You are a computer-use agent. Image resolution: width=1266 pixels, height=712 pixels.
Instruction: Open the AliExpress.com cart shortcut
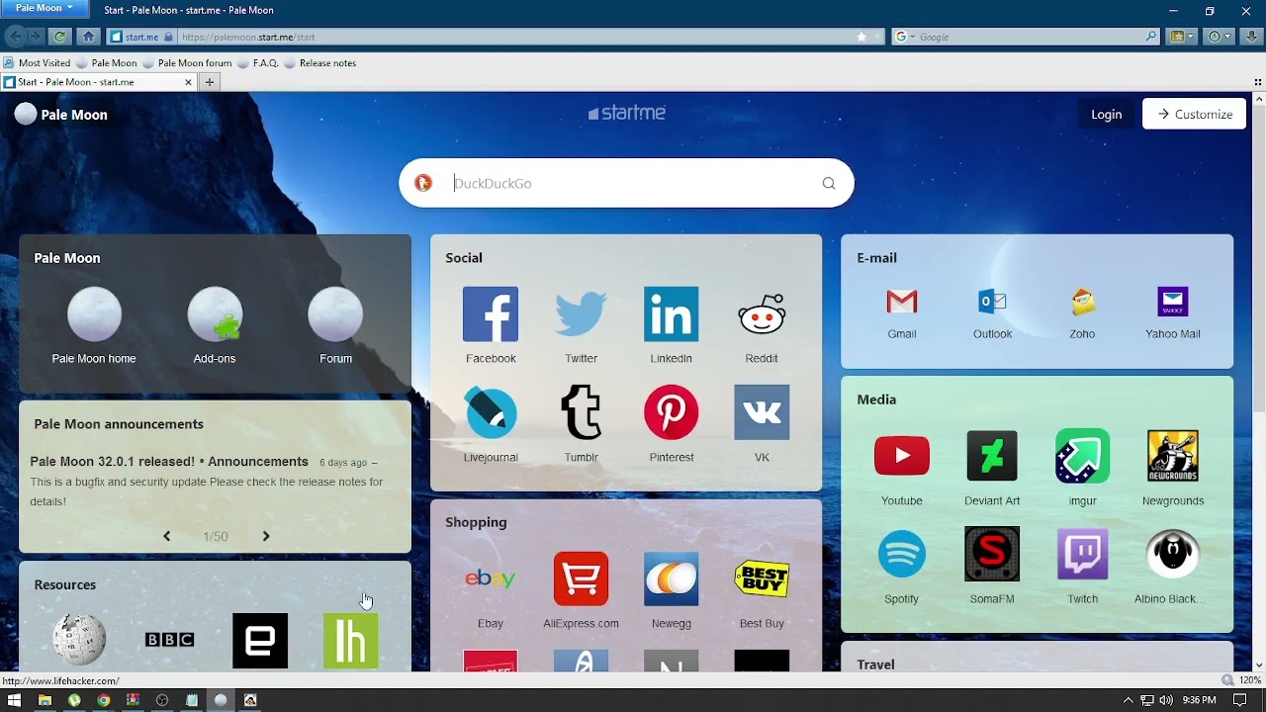coord(581,578)
